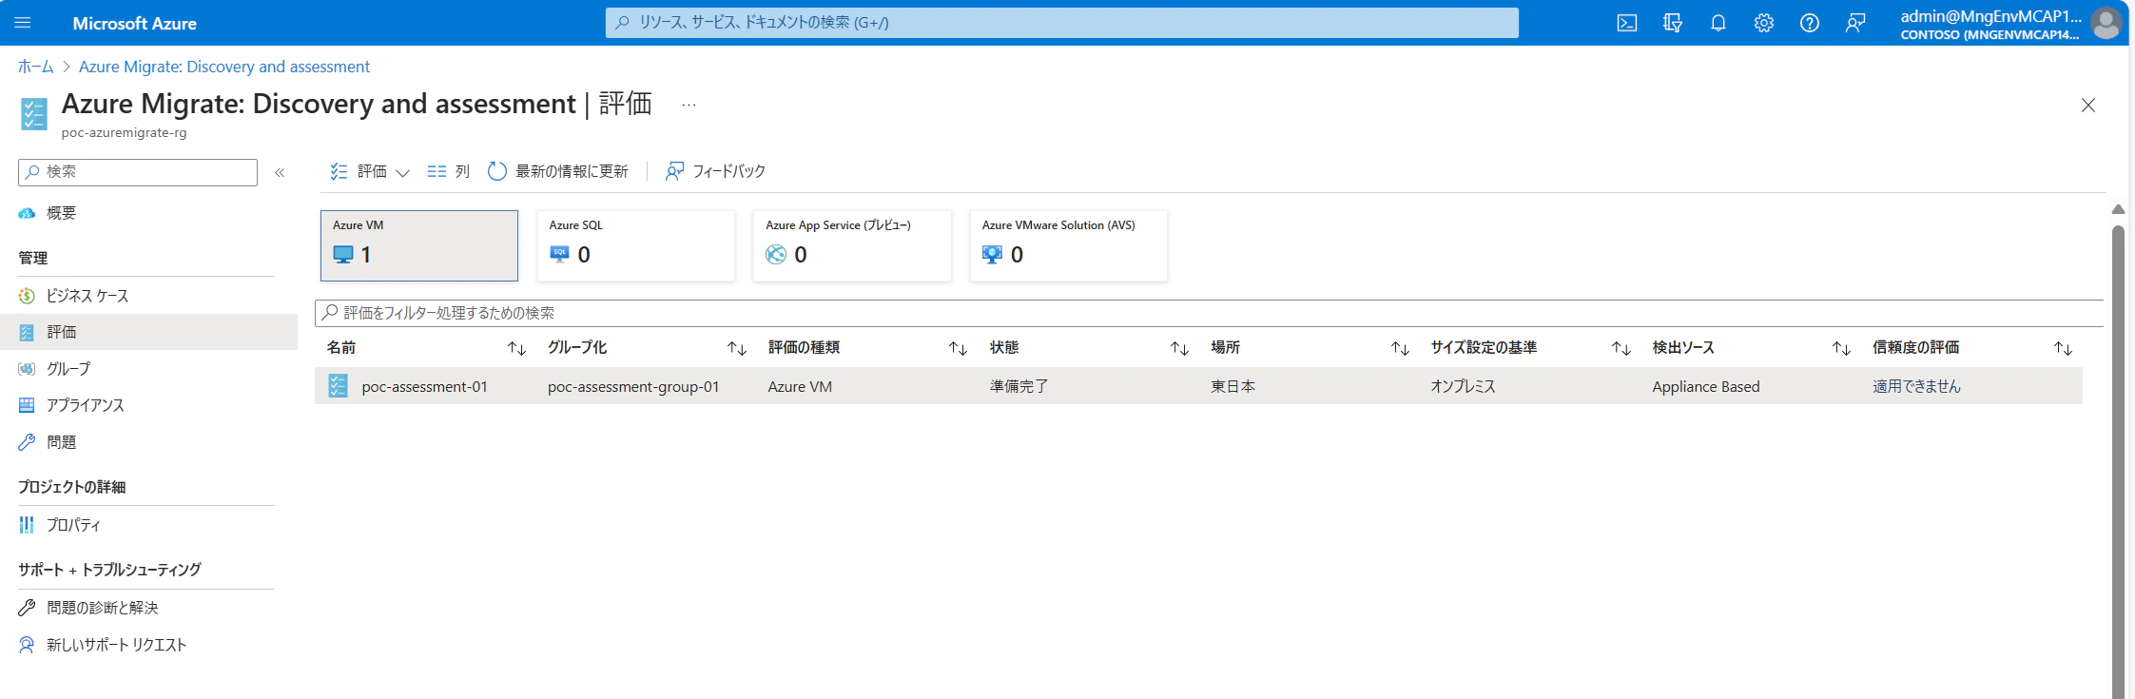Screen dimensions: 2135x699
Task: Click the 東日本 location cell
Action: [1232, 387]
